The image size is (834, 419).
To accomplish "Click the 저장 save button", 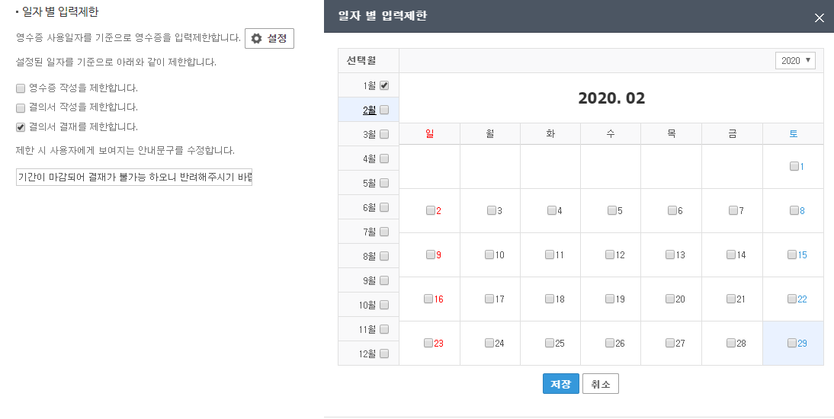I will (x=560, y=384).
